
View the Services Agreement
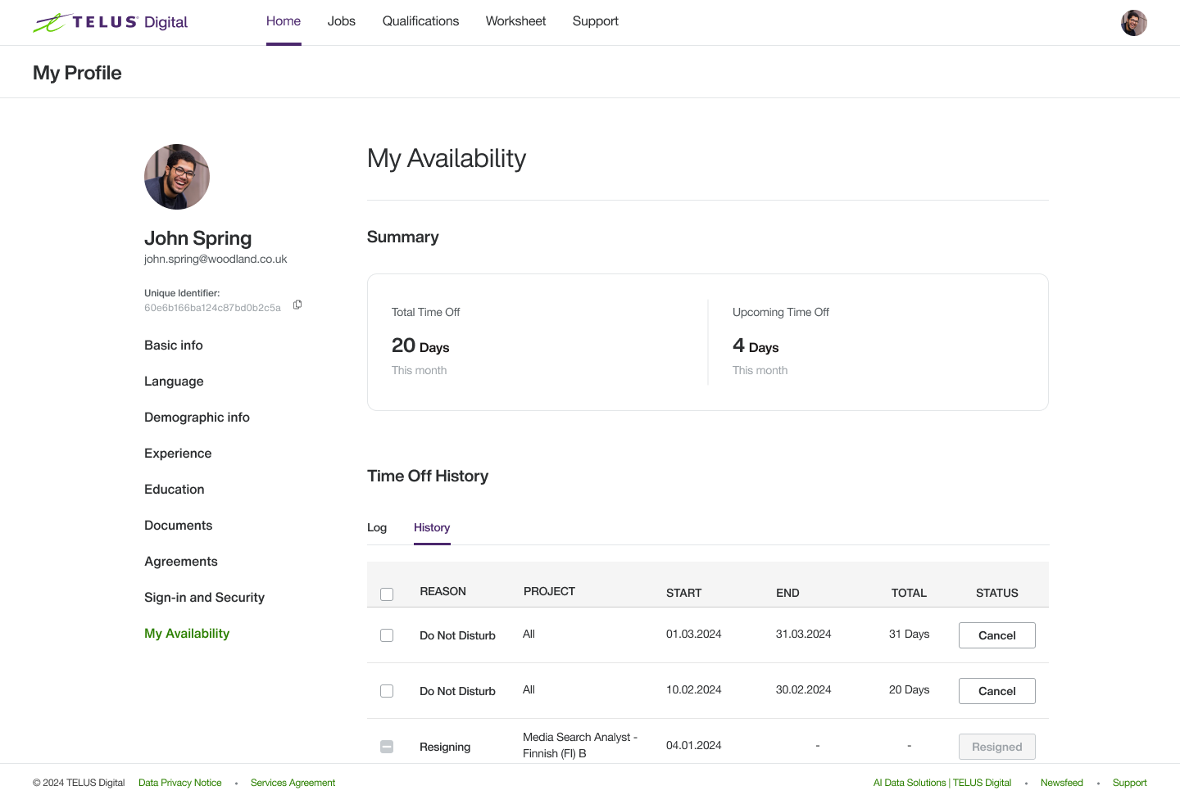(x=293, y=782)
